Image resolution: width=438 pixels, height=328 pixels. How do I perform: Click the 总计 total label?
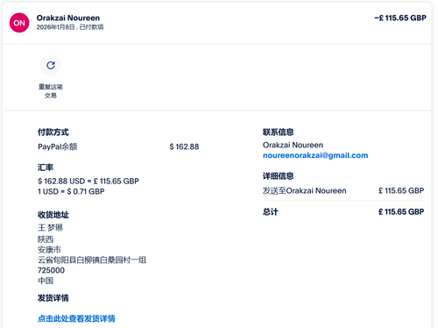pyautogui.click(x=271, y=211)
